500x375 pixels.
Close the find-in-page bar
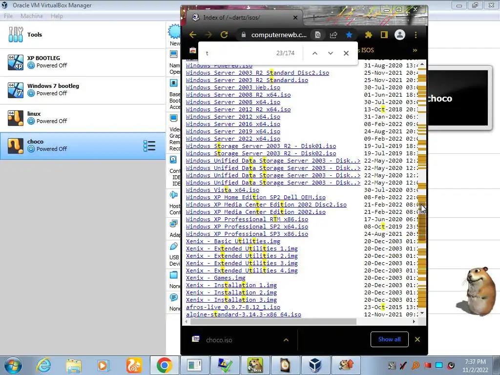tap(346, 53)
